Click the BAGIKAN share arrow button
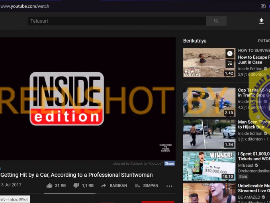270x203 pixels. point(114,185)
